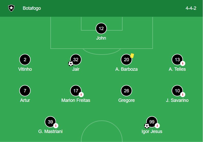Screen dimensions: 203x142
Task: Click the 4-4-2 formation label
Action: pyautogui.click(x=191, y=8)
